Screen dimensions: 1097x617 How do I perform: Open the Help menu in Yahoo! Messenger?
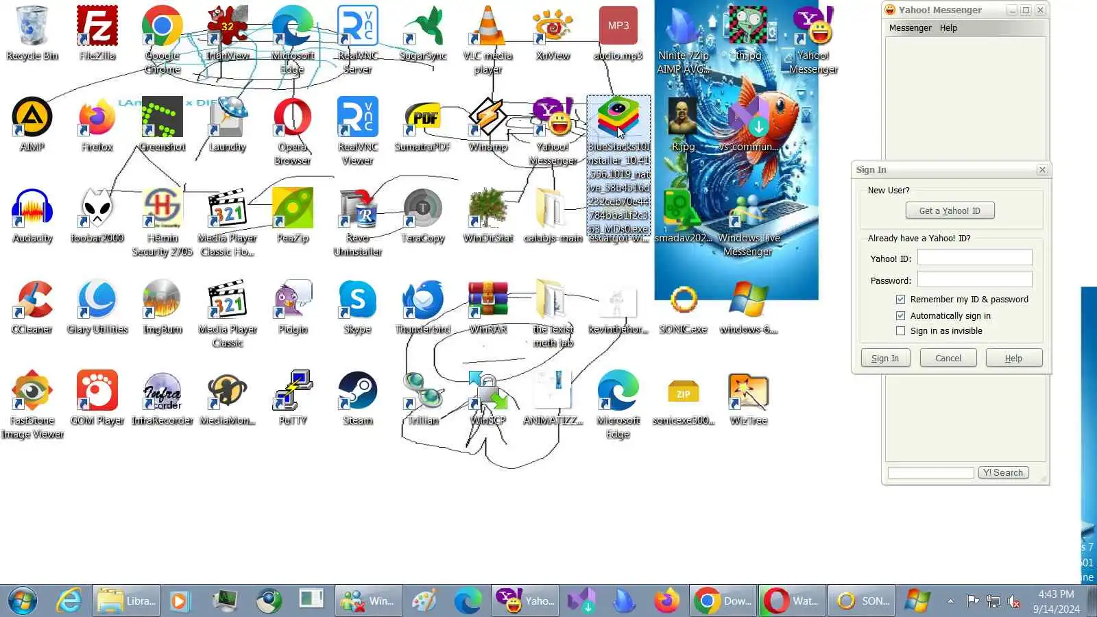tap(948, 28)
